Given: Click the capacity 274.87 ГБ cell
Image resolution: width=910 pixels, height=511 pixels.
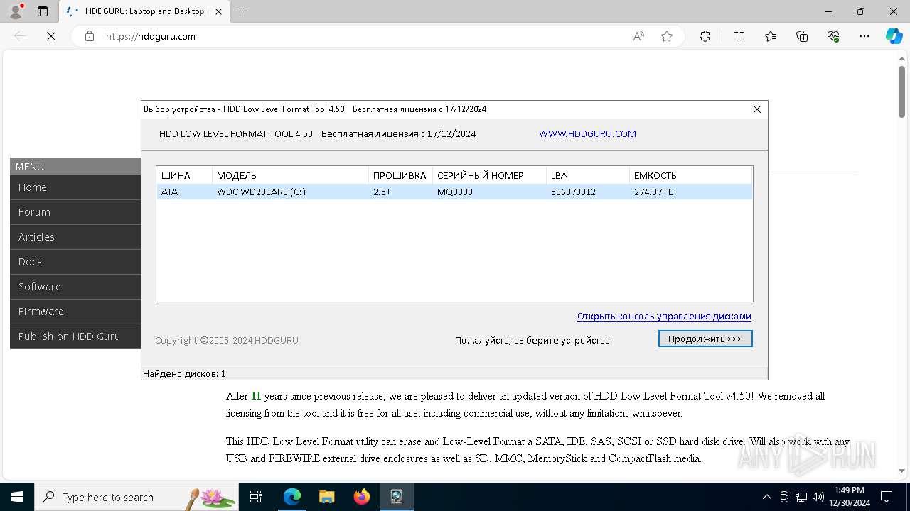Looking at the screenshot, I should 653,192.
